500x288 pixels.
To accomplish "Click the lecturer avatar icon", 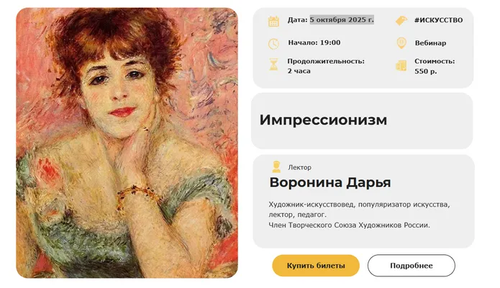I will tap(276, 167).
